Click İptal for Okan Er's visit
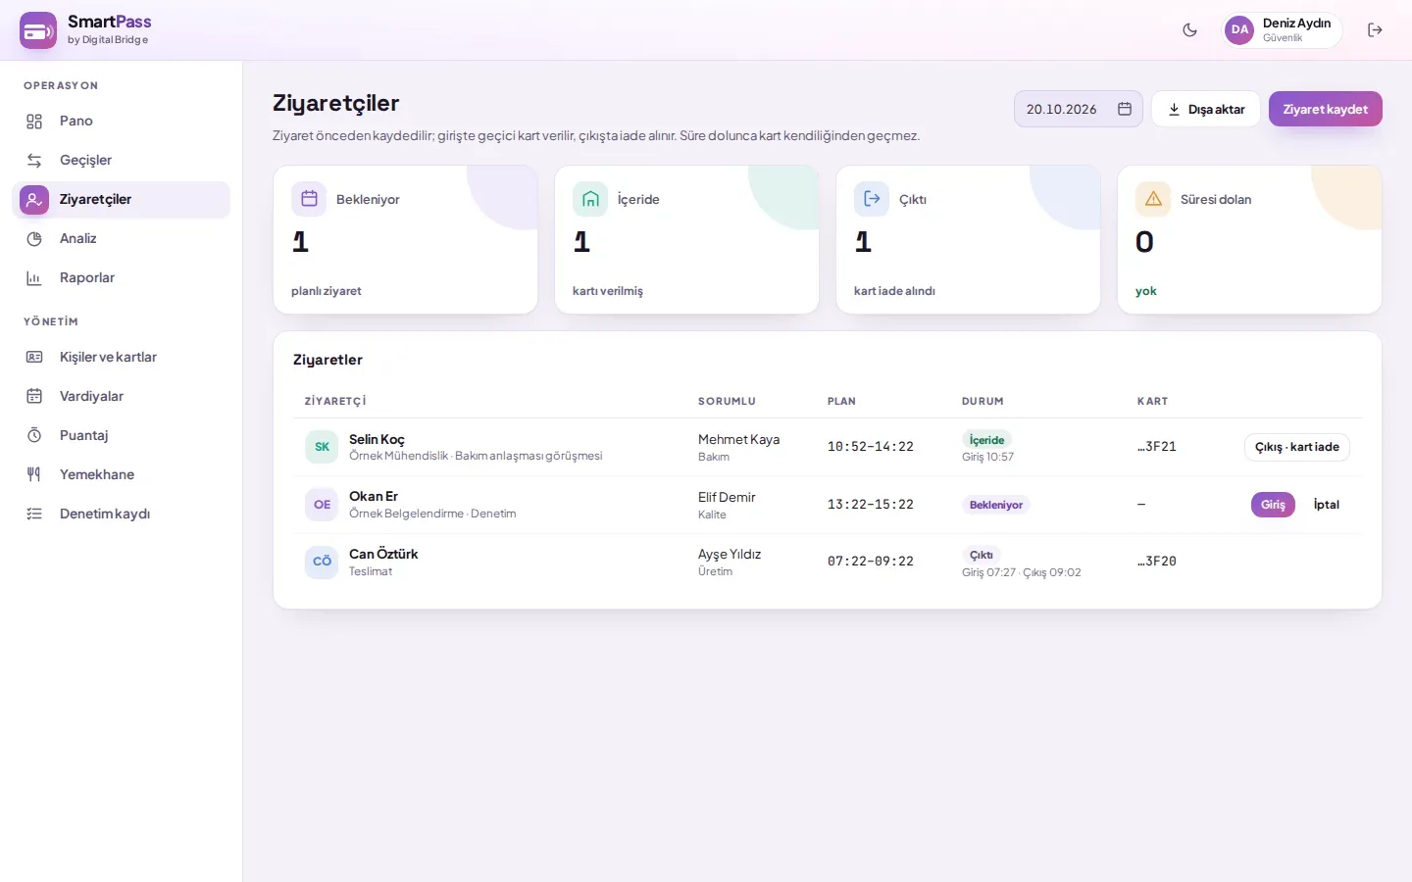1412x882 pixels. pos(1327,505)
